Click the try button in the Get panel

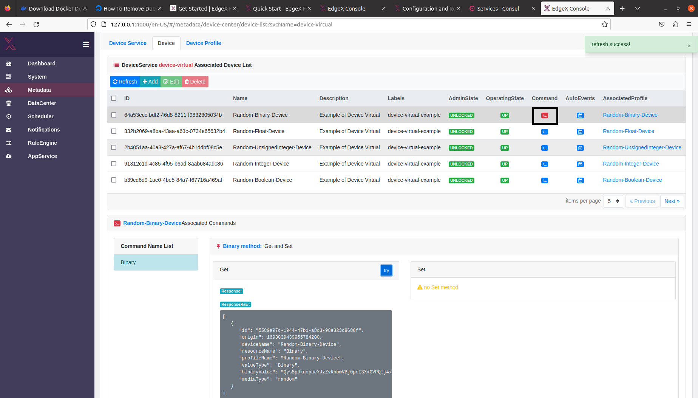click(386, 270)
